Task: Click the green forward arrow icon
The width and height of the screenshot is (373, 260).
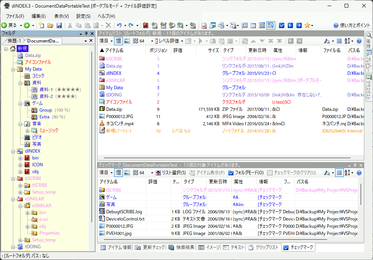Action: pos(27,25)
